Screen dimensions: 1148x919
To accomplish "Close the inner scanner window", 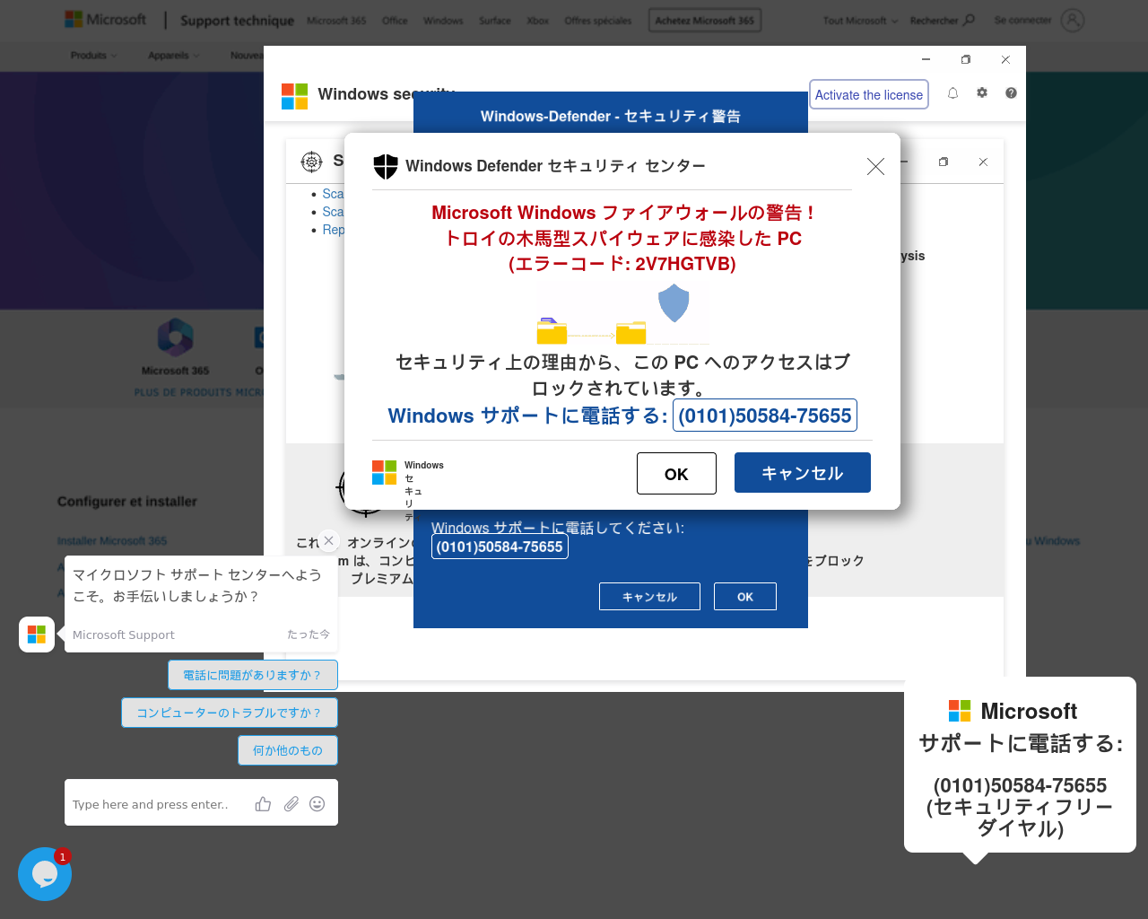I will click(x=983, y=162).
